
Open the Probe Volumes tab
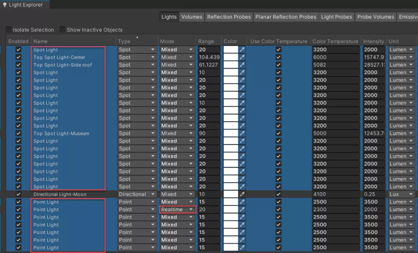375,17
